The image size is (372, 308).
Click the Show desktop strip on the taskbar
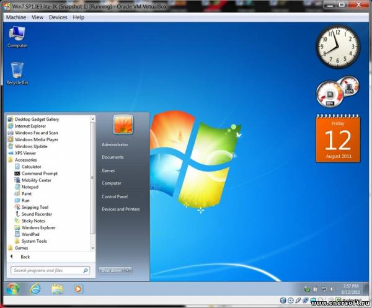(x=366, y=289)
